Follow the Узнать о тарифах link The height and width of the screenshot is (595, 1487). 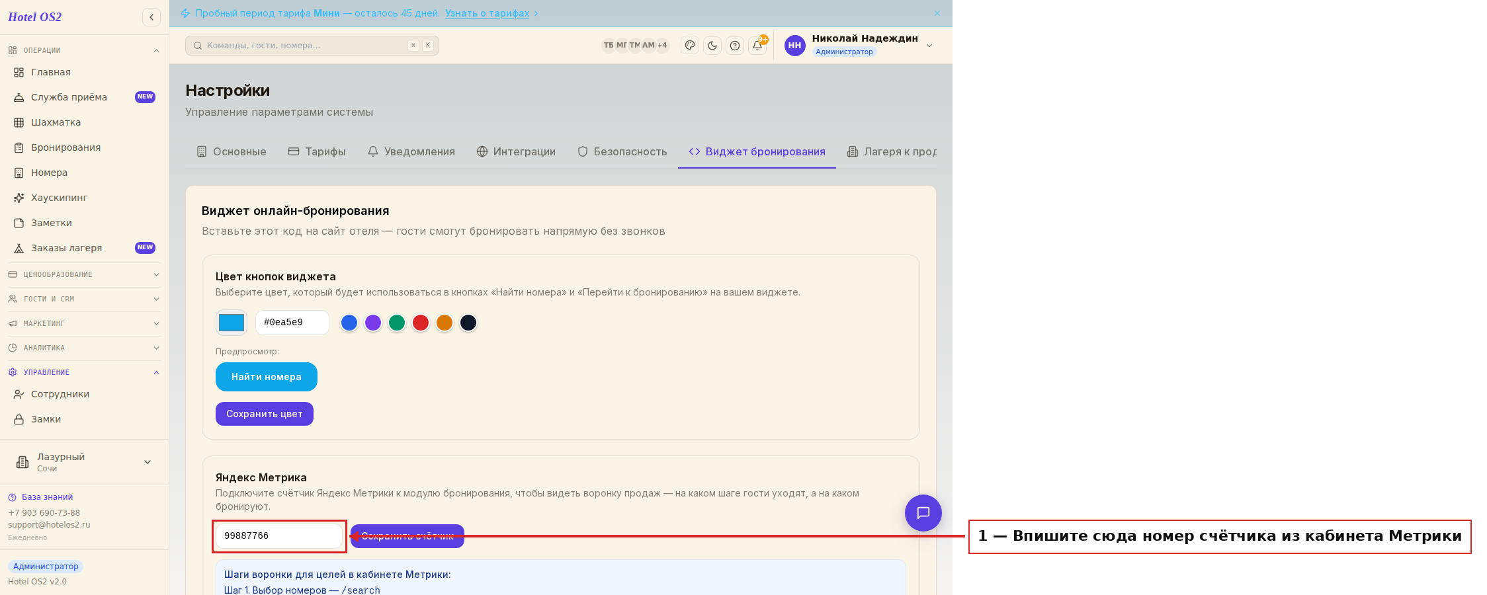coord(488,13)
